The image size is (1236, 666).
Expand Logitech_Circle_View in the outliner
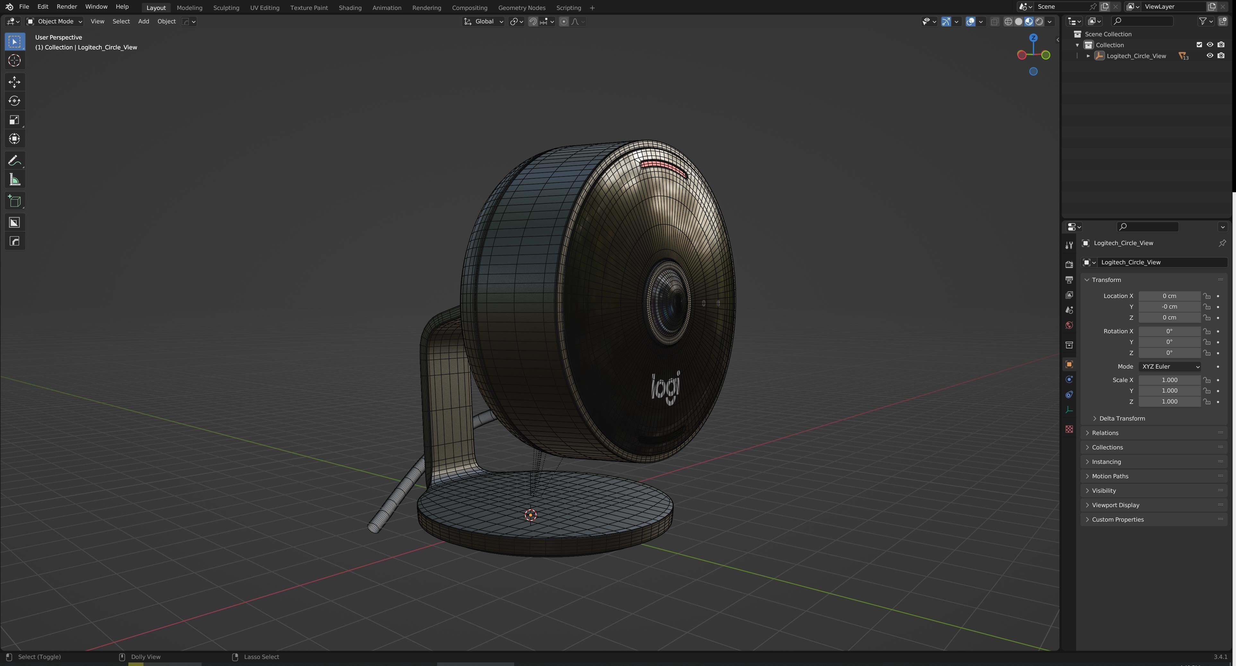(1088, 56)
